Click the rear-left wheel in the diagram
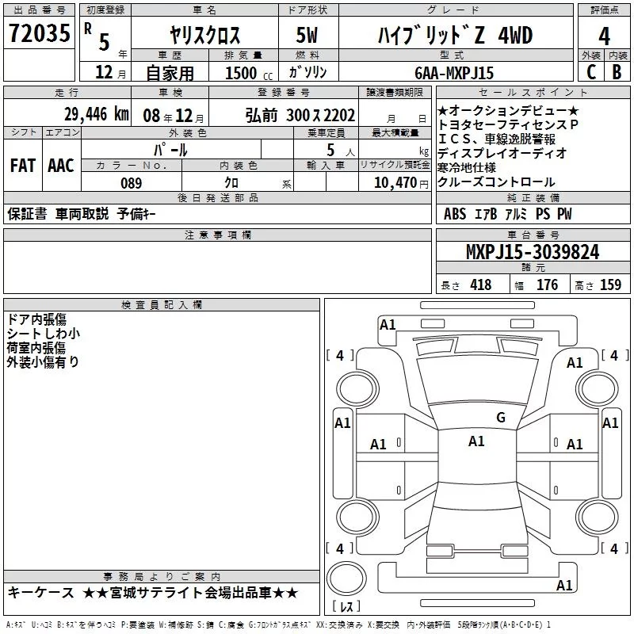Image resolution: width=634 pixels, height=634 pixels. tap(357, 518)
